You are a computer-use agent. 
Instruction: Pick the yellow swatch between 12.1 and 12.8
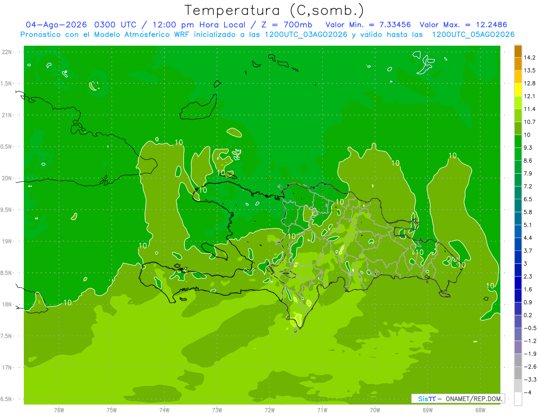coord(518,90)
